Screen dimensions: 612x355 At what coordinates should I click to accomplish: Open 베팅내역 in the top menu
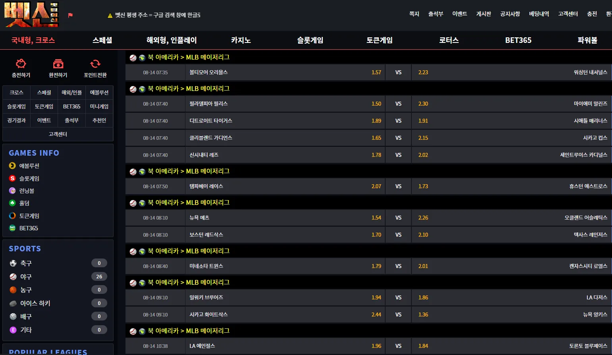click(x=539, y=14)
